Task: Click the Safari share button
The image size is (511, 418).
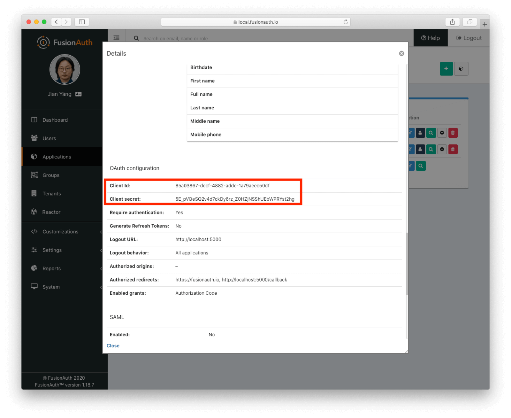Action: click(453, 22)
